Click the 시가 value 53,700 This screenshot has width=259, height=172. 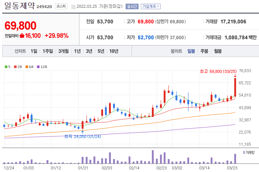pos(105,37)
